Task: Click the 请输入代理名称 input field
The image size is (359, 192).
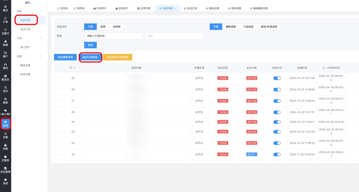Action: click(113, 36)
